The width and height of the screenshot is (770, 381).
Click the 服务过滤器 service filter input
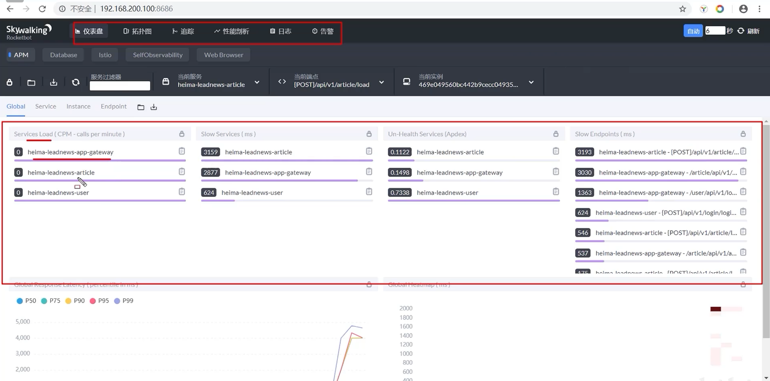(120, 86)
